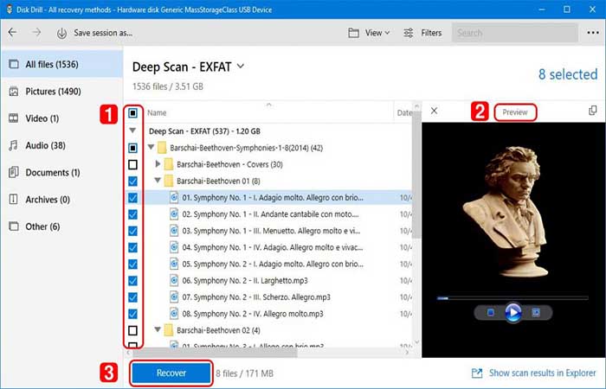This screenshot has height=389, width=606.
Task: Click the Recover button
Action: [x=171, y=373]
